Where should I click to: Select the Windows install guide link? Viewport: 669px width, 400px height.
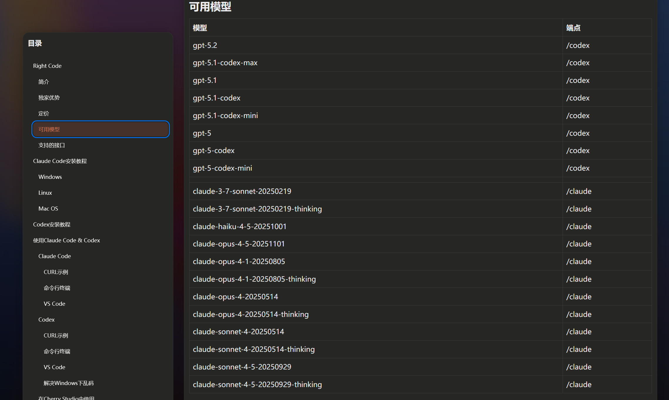tap(50, 177)
